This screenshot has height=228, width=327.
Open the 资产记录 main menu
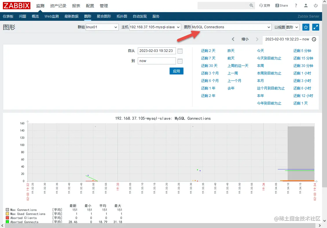pos(58,6)
